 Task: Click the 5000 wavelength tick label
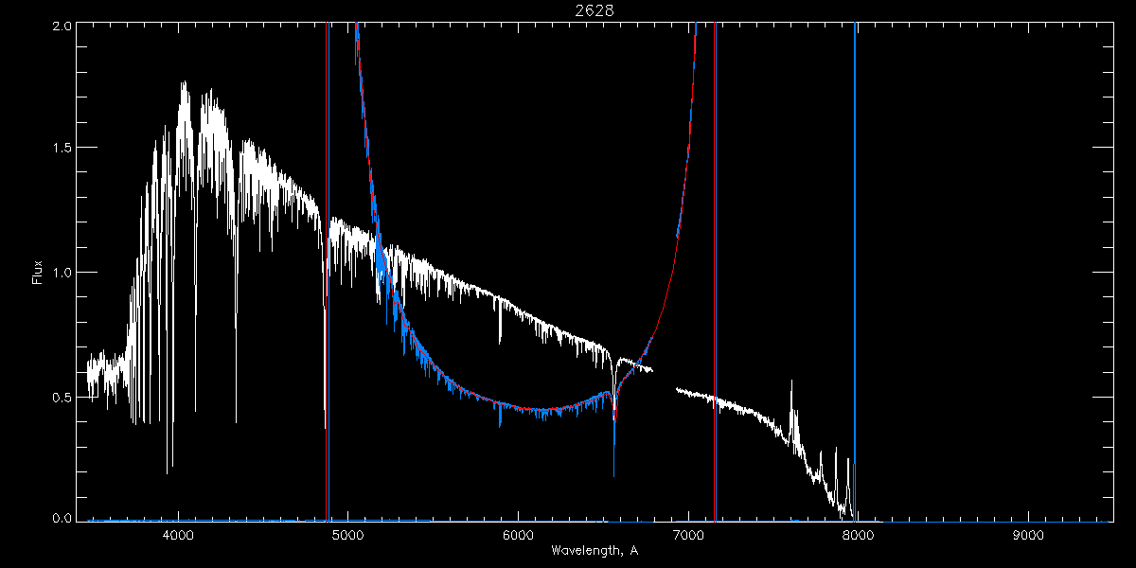pyautogui.click(x=348, y=535)
